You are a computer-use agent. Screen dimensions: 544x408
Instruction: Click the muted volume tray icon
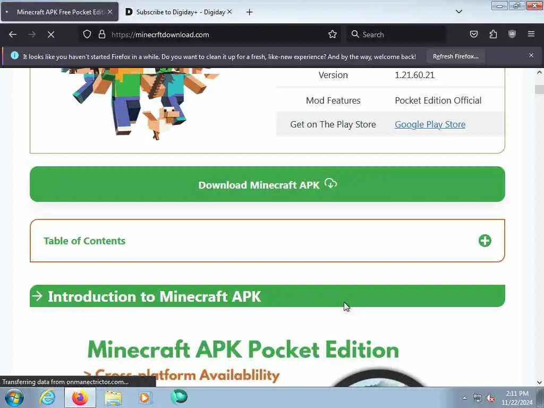[x=490, y=398]
